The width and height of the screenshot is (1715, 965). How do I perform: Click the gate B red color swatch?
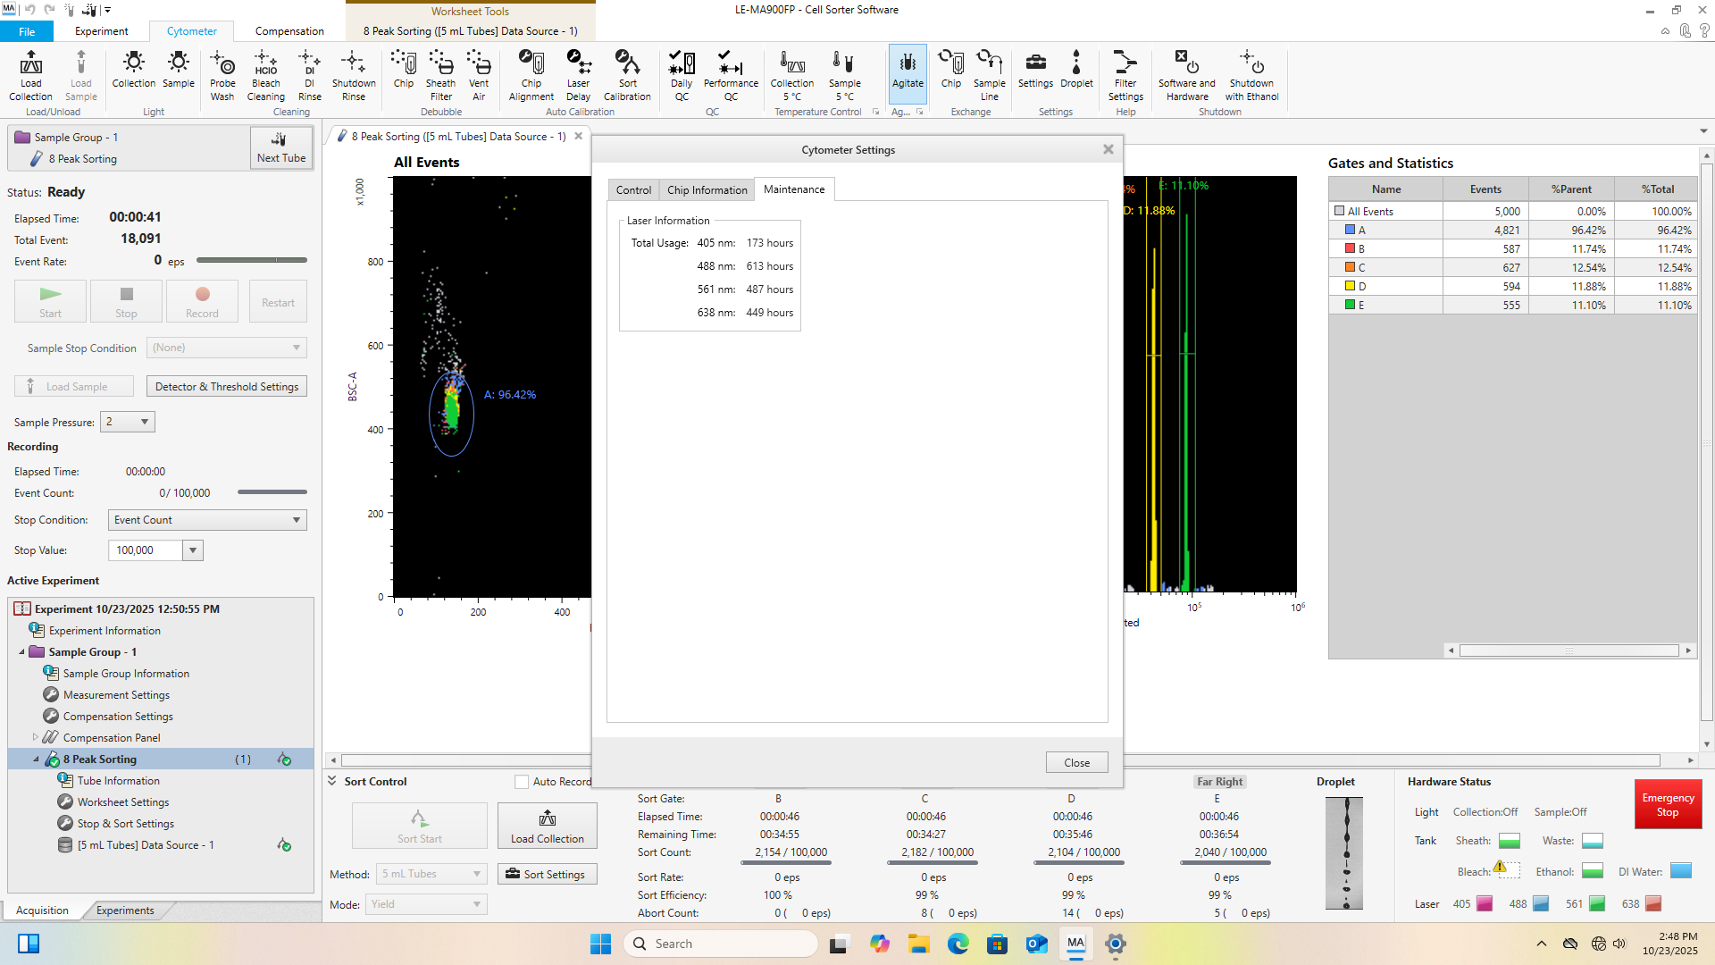(1350, 248)
